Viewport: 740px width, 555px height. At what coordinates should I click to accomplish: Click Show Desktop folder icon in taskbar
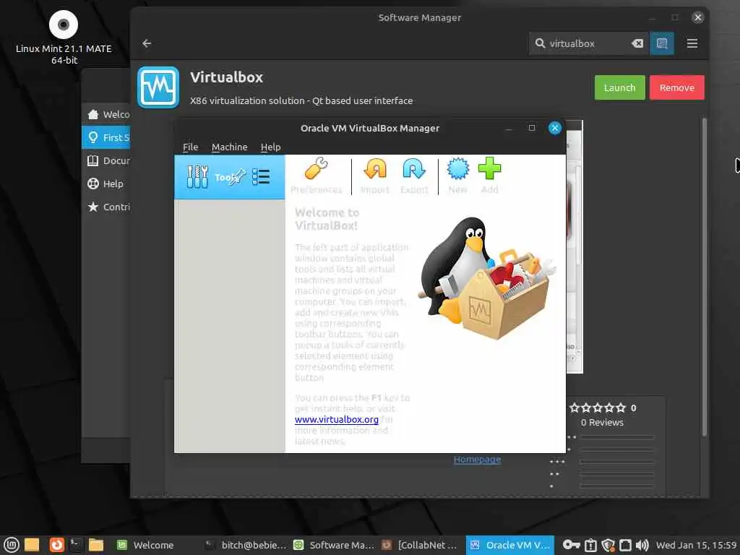[x=32, y=545]
